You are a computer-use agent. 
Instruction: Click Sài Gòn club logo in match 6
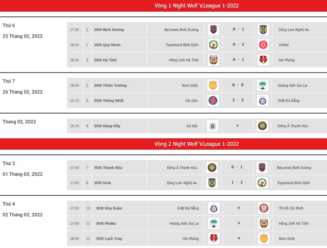pos(213,100)
